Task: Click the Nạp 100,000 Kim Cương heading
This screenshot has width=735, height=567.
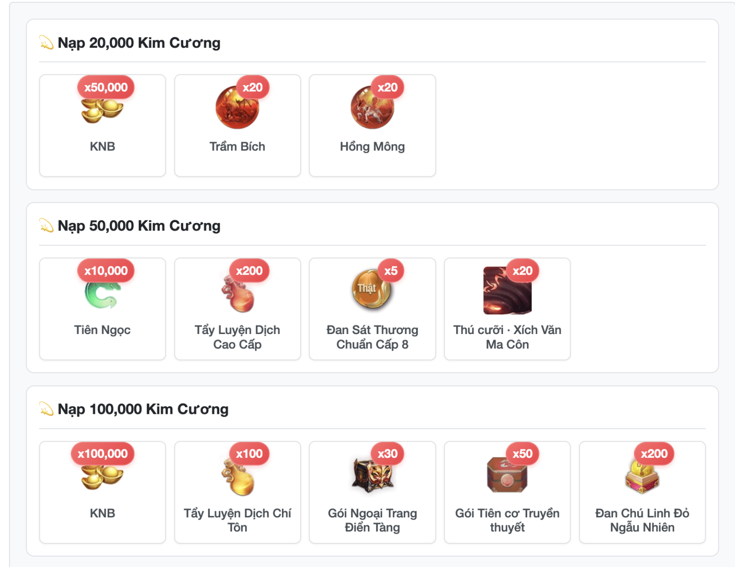Action: [143, 409]
